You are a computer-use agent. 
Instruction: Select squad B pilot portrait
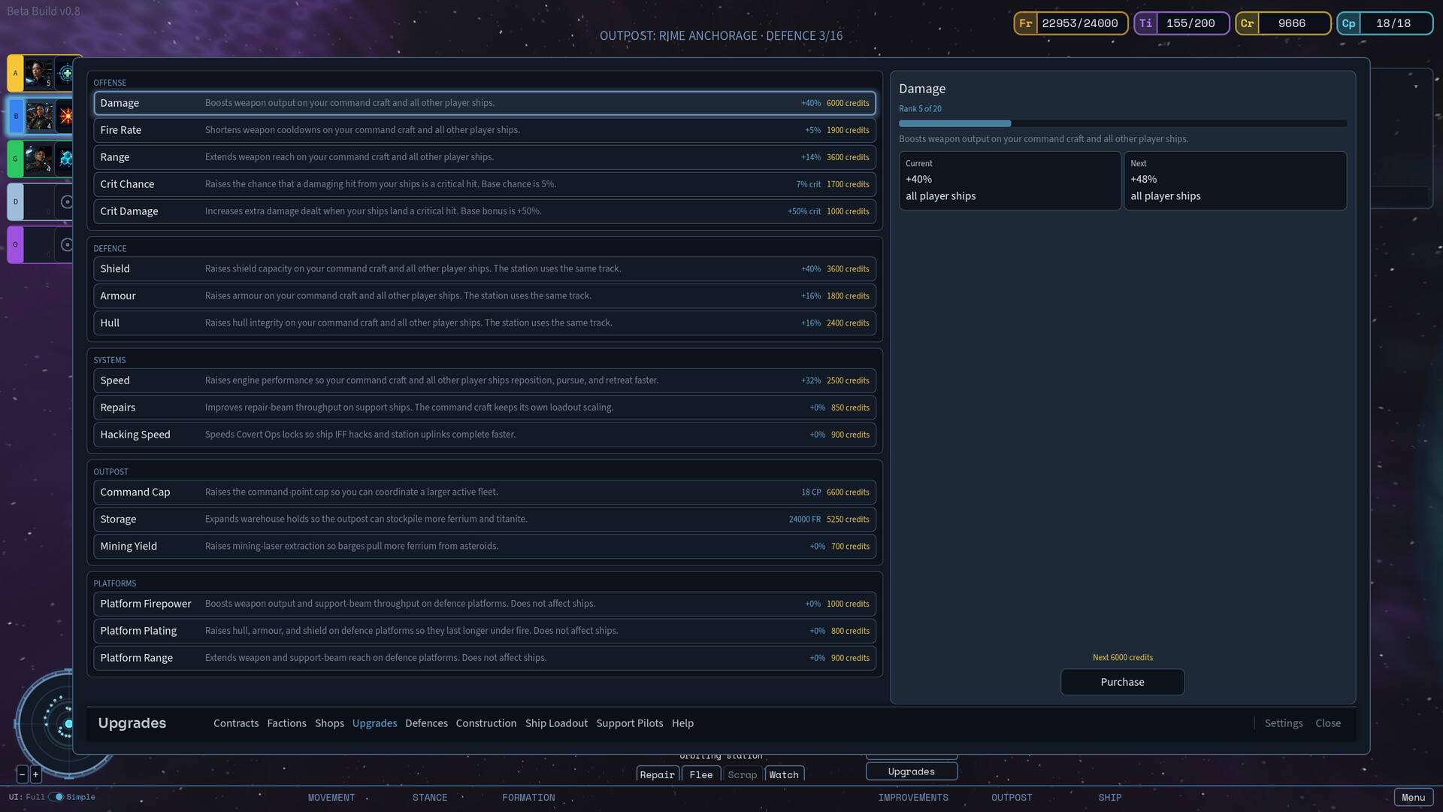pyautogui.click(x=38, y=117)
